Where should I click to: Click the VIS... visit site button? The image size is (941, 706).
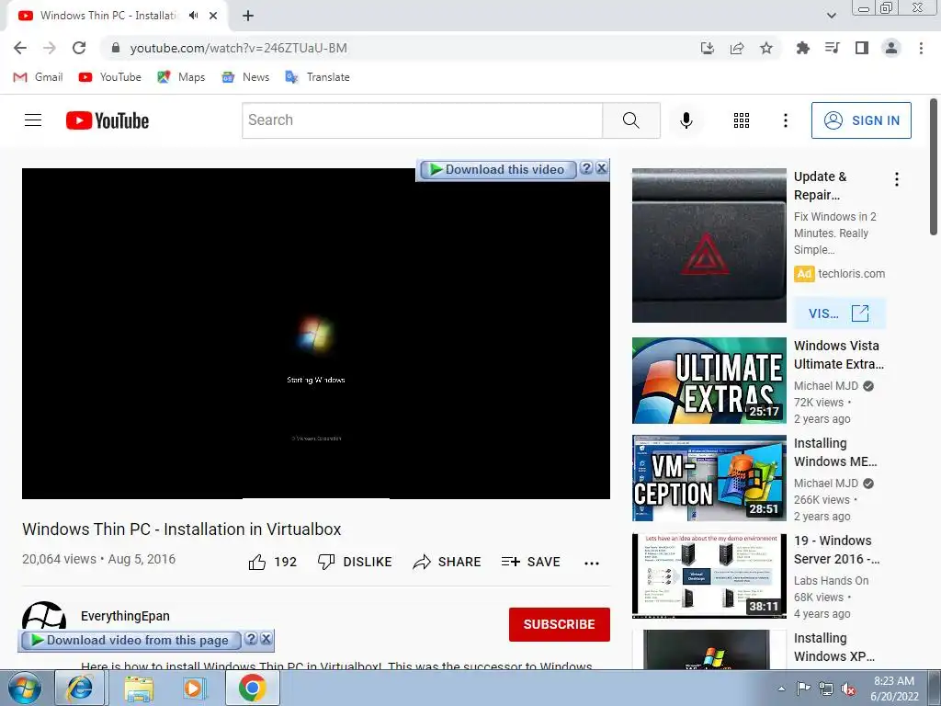839,313
